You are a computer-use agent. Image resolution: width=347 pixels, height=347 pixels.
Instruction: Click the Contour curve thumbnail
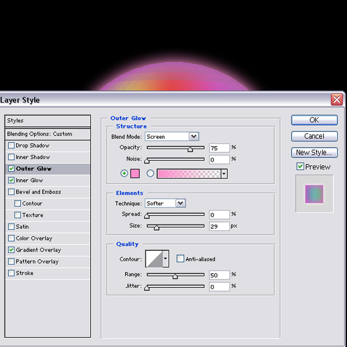154,259
